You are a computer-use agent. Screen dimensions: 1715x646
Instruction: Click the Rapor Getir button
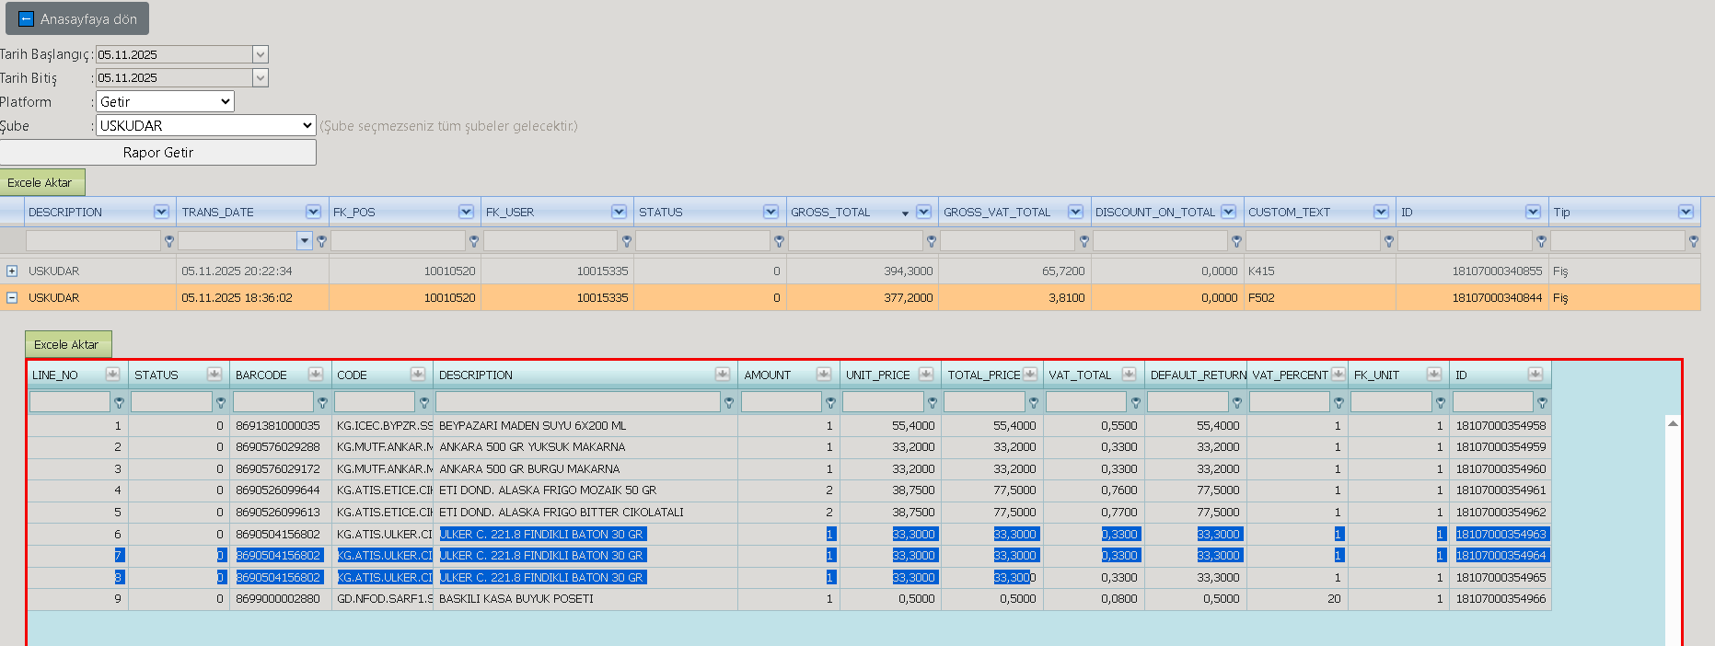[x=158, y=153]
